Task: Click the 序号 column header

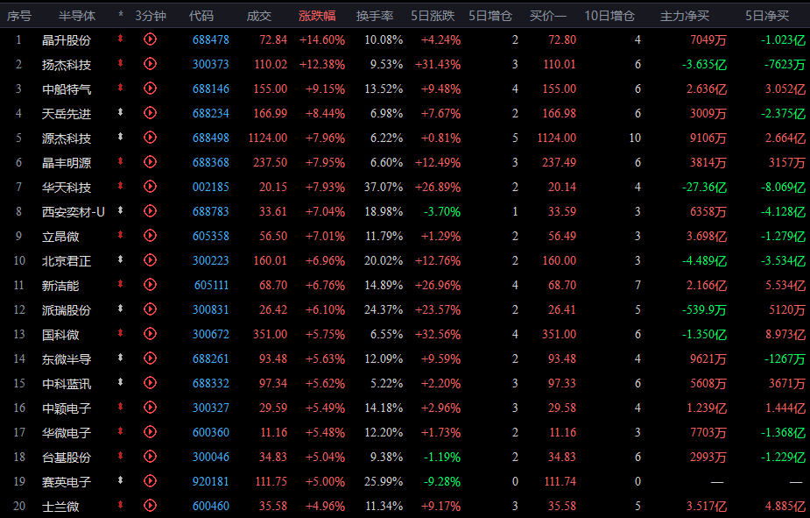Action: click(x=19, y=16)
